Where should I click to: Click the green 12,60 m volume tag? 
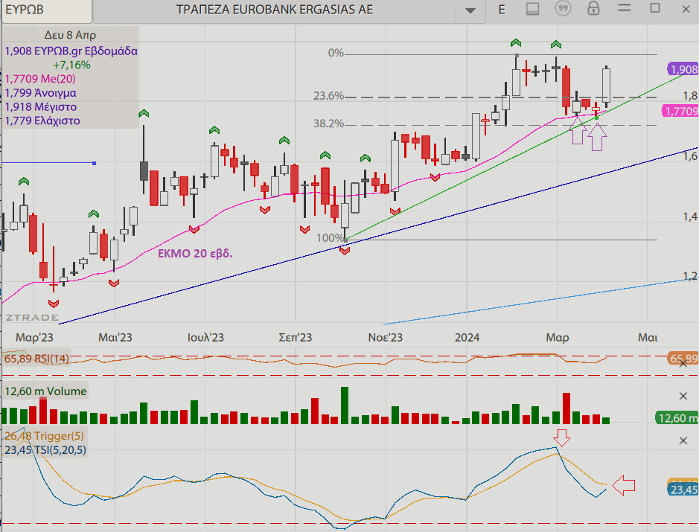[x=677, y=418]
